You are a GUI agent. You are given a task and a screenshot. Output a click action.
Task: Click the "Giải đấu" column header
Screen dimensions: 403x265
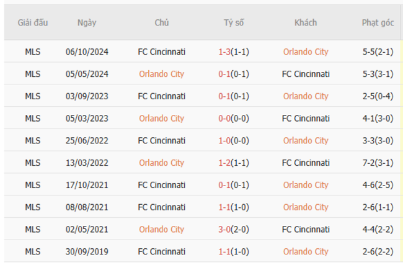point(33,23)
